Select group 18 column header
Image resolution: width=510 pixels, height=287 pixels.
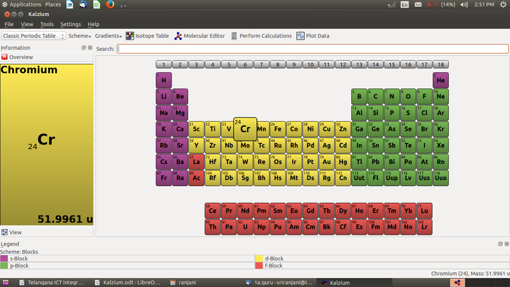[x=441, y=64]
